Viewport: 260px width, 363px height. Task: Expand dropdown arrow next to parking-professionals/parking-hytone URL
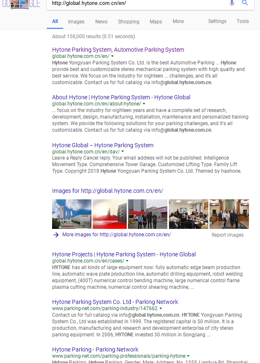pyautogui.click(x=188, y=356)
